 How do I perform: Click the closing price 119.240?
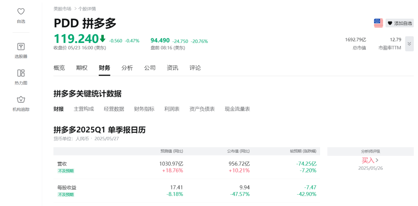[76, 39]
